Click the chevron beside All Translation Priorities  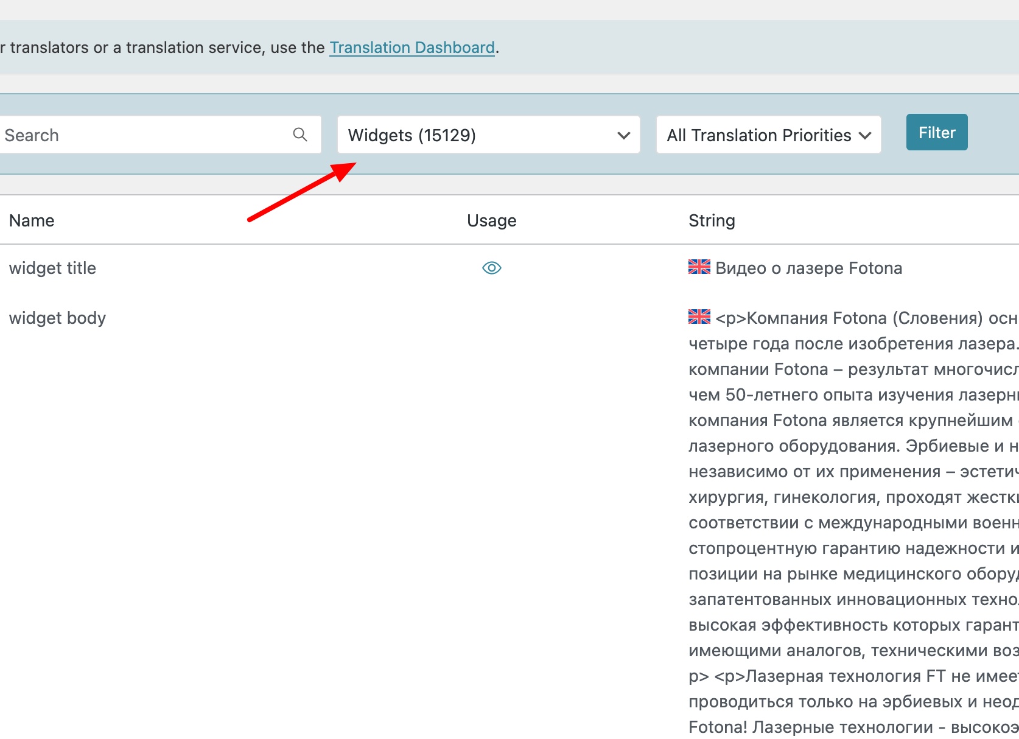point(865,135)
